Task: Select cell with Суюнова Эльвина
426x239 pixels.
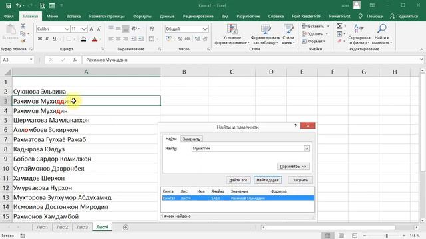Action: pos(86,92)
